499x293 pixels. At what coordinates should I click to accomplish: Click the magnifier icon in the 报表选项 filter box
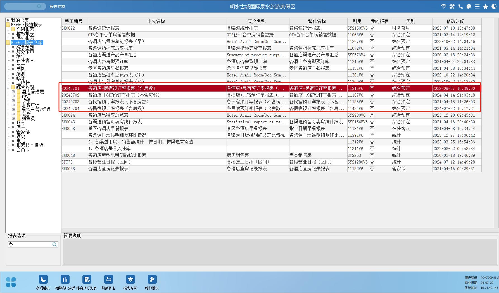[x=54, y=244]
